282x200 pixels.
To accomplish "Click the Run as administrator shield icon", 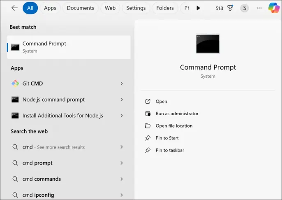I will (148, 114).
